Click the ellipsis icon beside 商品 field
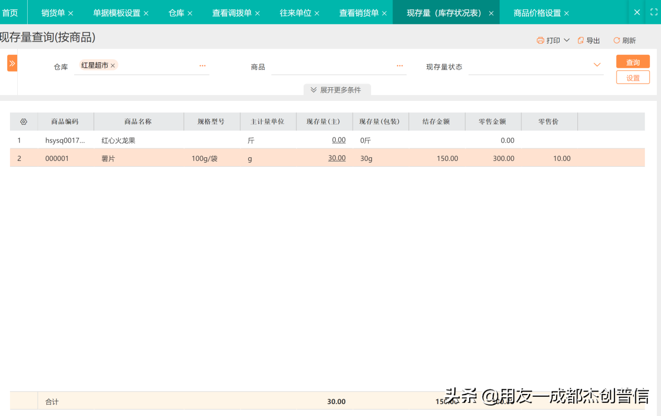 399,65
